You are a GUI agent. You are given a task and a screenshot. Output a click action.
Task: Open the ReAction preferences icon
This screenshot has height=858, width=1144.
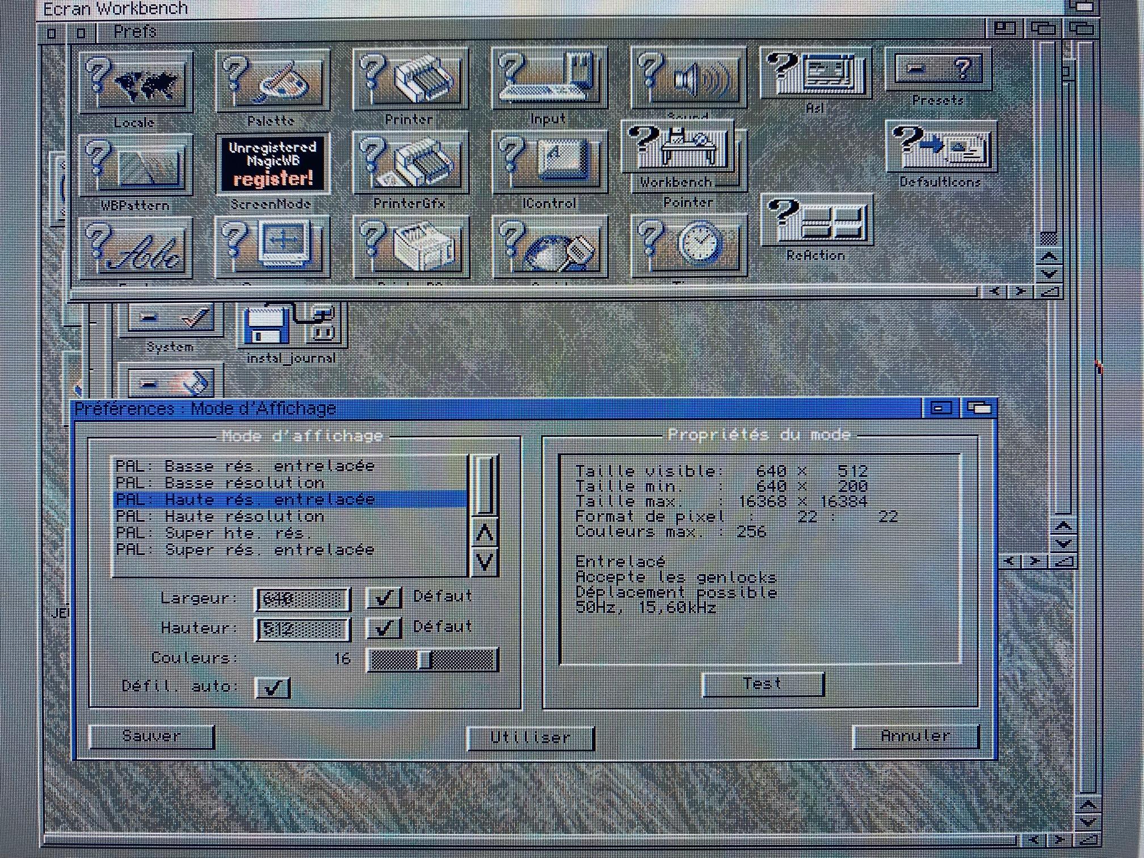click(816, 221)
